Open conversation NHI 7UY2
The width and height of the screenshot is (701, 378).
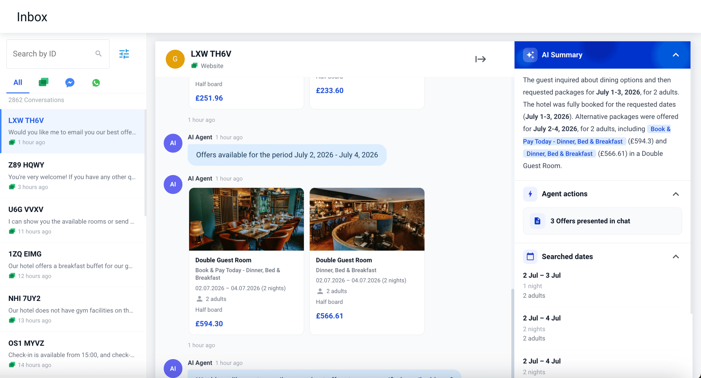(73, 309)
